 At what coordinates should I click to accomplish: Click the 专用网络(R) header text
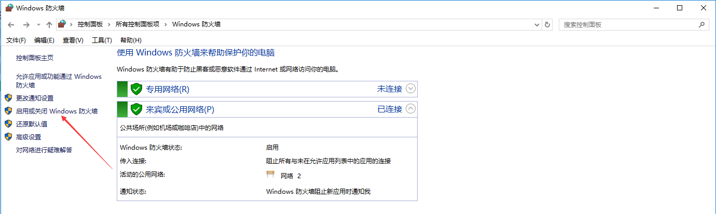(168, 89)
